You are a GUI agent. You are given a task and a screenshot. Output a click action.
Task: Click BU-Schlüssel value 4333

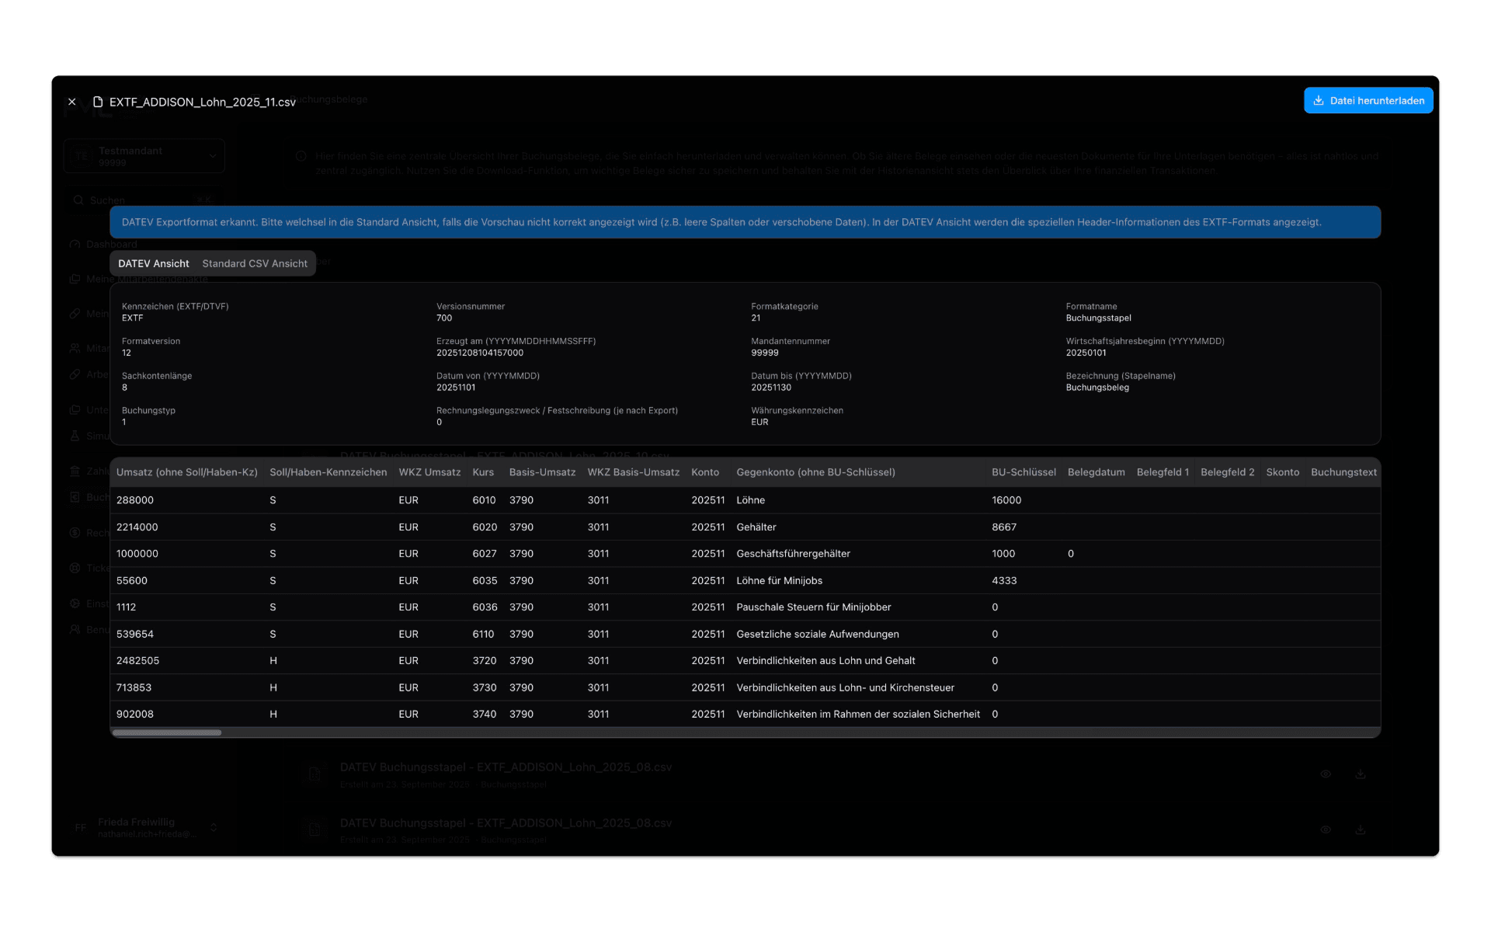[x=1004, y=581]
